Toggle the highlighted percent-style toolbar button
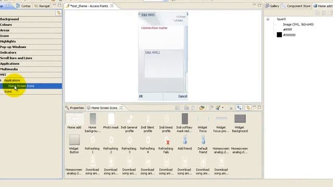The height and width of the screenshot is (187, 333). [239, 108]
